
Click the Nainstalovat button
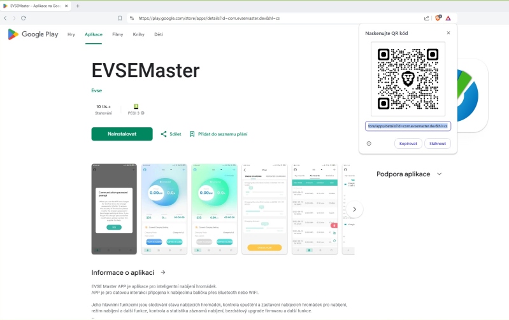click(122, 134)
